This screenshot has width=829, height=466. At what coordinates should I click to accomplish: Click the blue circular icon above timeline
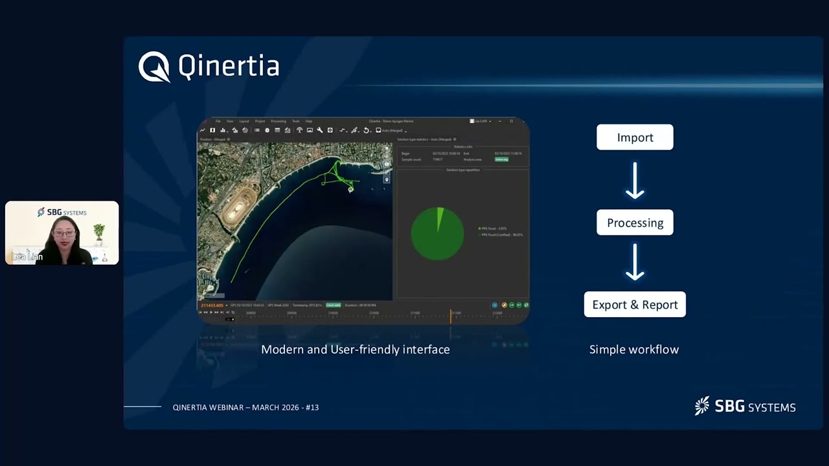coord(495,305)
